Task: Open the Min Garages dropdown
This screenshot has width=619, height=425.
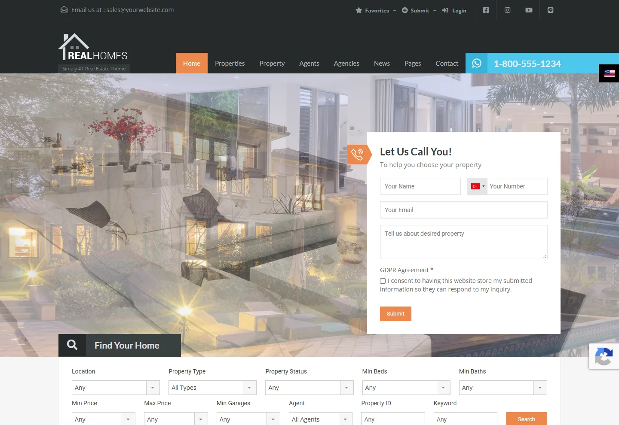Action: click(248, 419)
